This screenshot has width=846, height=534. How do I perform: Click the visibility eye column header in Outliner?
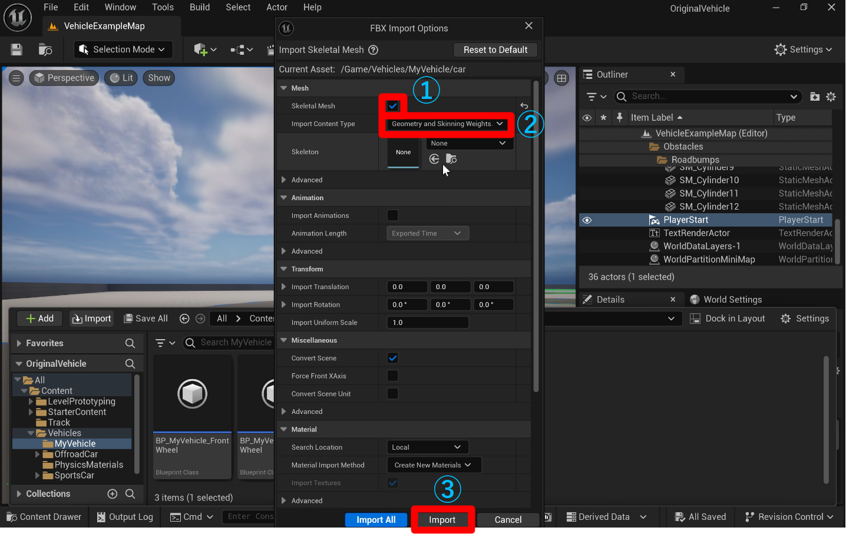(x=587, y=118)
